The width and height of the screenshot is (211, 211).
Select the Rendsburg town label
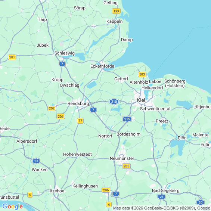[78, 103]
